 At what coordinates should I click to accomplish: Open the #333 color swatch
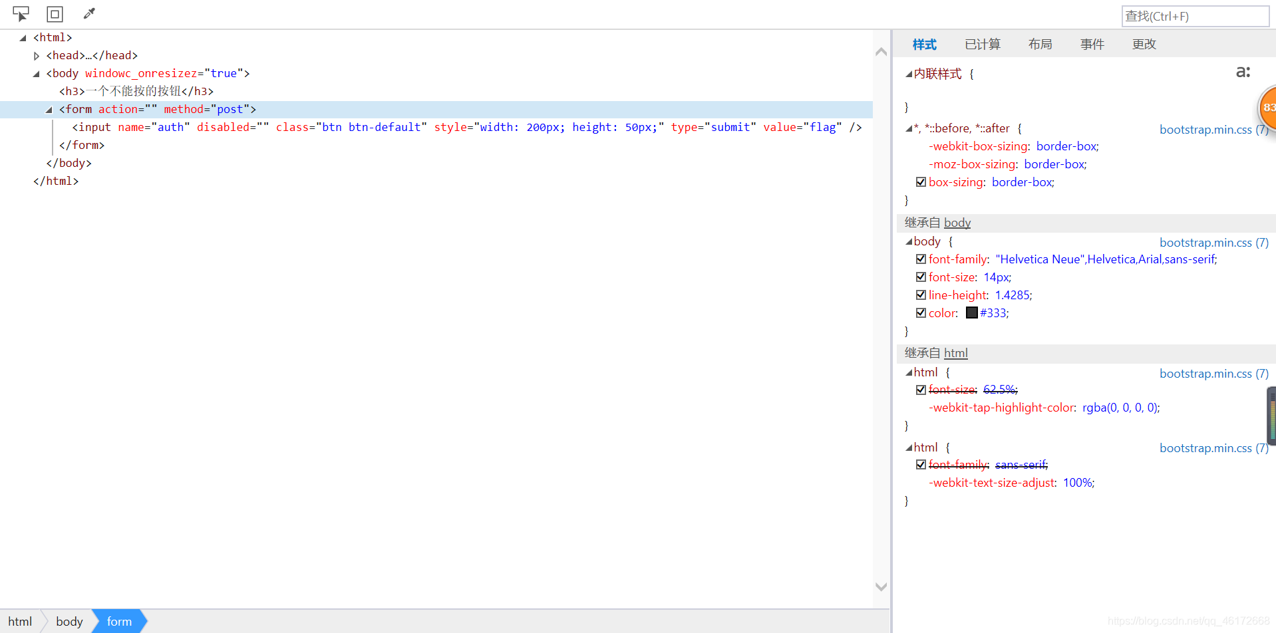pyautogui.click(x=972, y=313)
